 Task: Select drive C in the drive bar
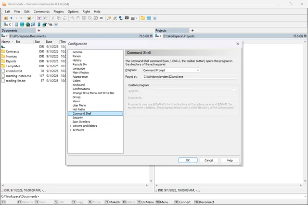pos(8,24)
